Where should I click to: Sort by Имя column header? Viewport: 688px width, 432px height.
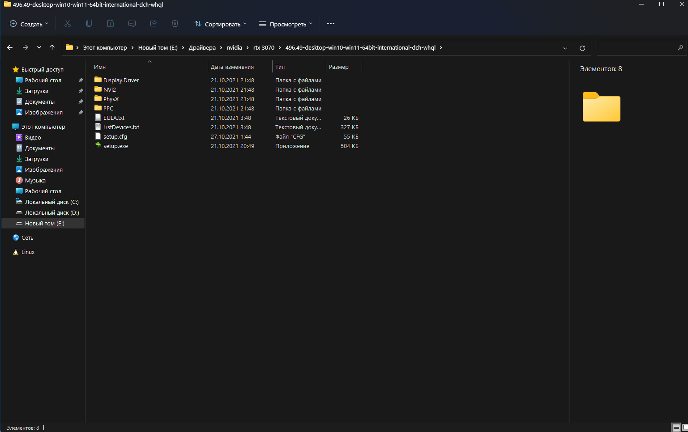pos(150,67)
